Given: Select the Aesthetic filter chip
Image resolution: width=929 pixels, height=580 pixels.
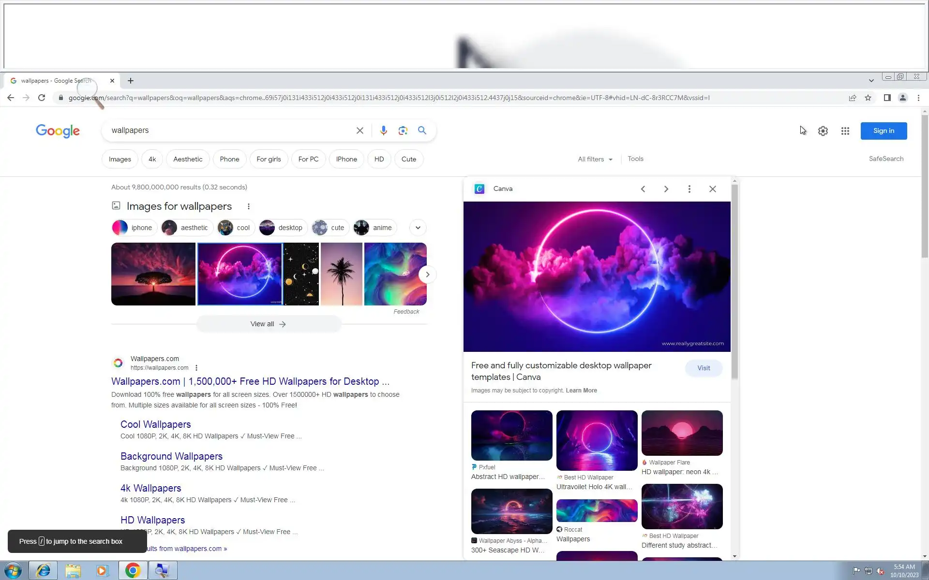Looking at the screenshot, I should coord(188,159).
